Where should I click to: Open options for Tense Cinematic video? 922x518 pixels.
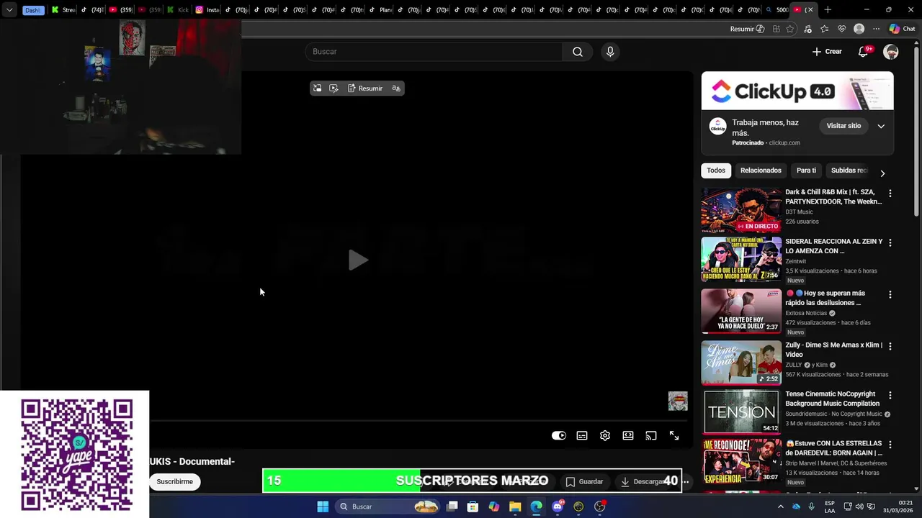click(x=890, y=395)
